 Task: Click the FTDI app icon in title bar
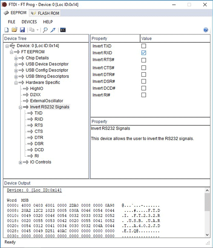click(4, 4)
